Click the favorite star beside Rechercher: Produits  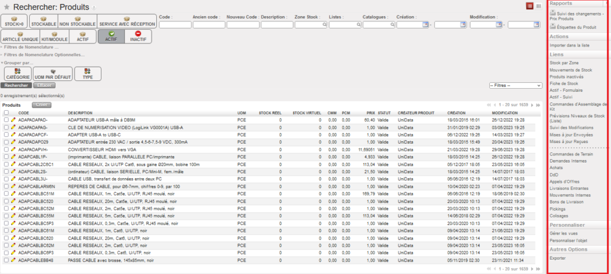pyautogui.click(x=7, y=7)
